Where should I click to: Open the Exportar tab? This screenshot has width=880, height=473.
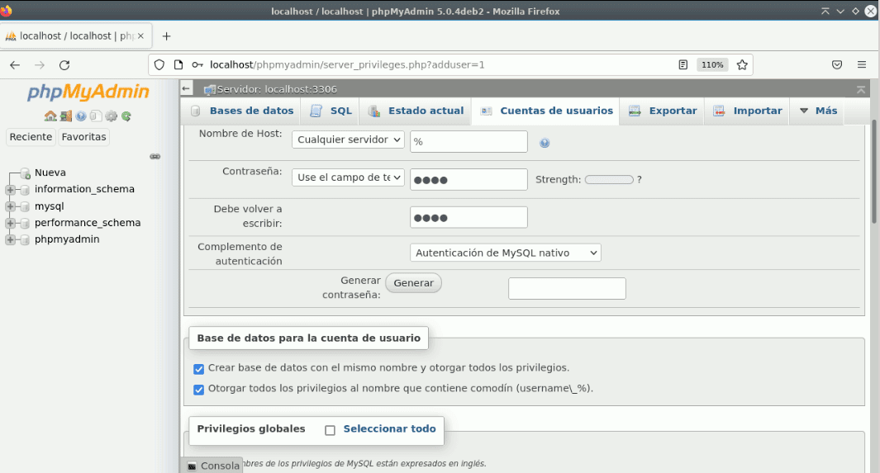pyautogui.click(x=663, y=111)
